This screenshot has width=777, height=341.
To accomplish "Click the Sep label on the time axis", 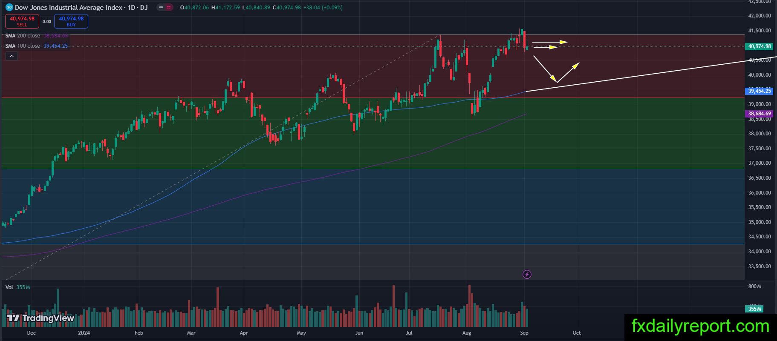I will coord(524,333).
